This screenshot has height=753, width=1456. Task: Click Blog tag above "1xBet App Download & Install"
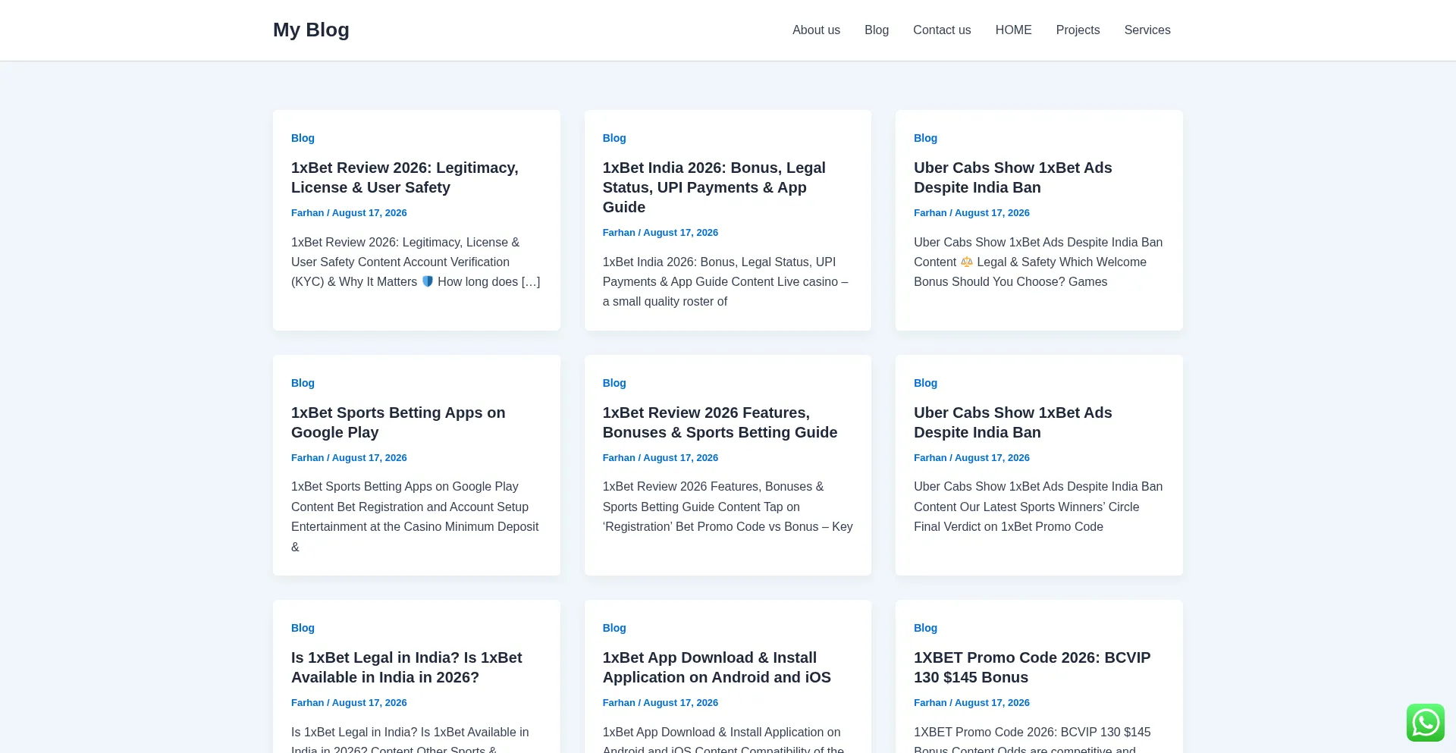coord(614,628)
